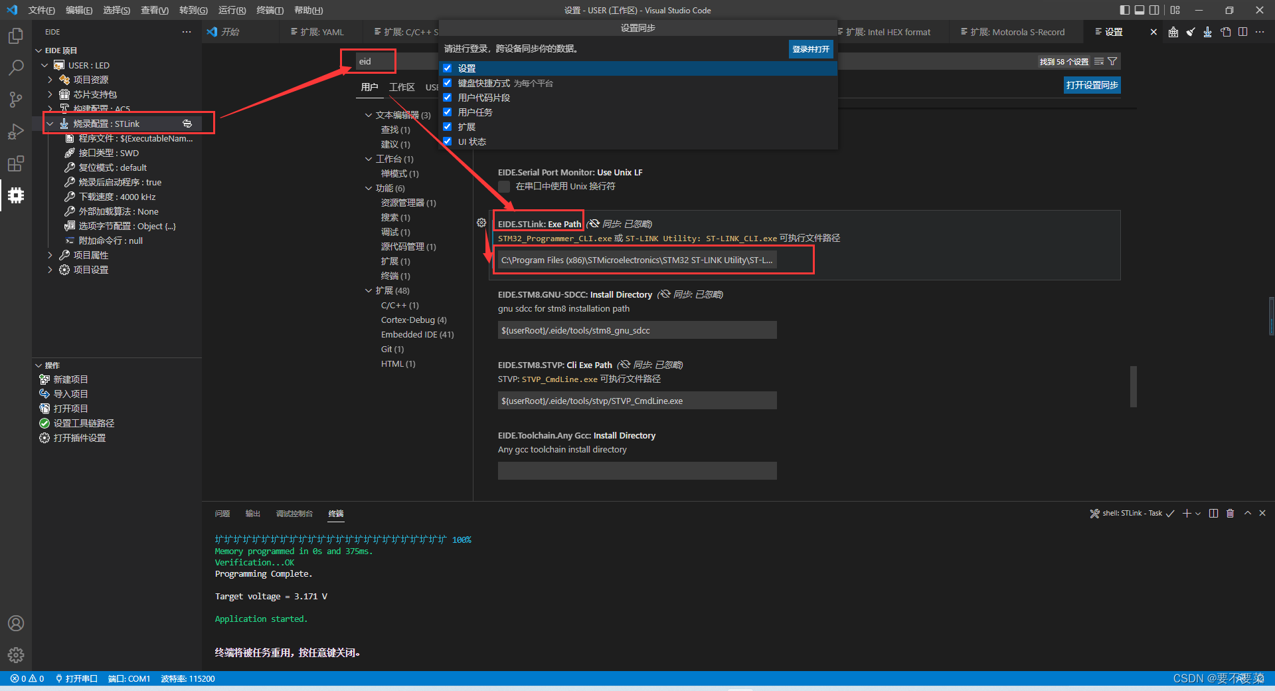
Task: Uncheck the 用户代码片段 sync checkbox
Action: (x=448, y=98)
